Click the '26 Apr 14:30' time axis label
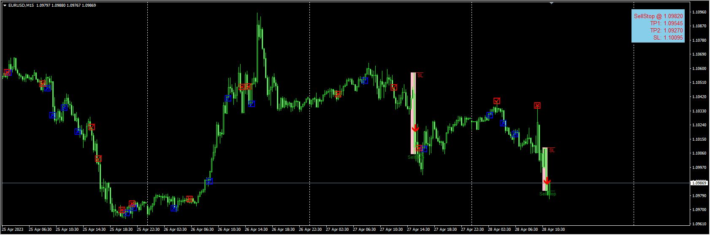 (x=256, y=230)
